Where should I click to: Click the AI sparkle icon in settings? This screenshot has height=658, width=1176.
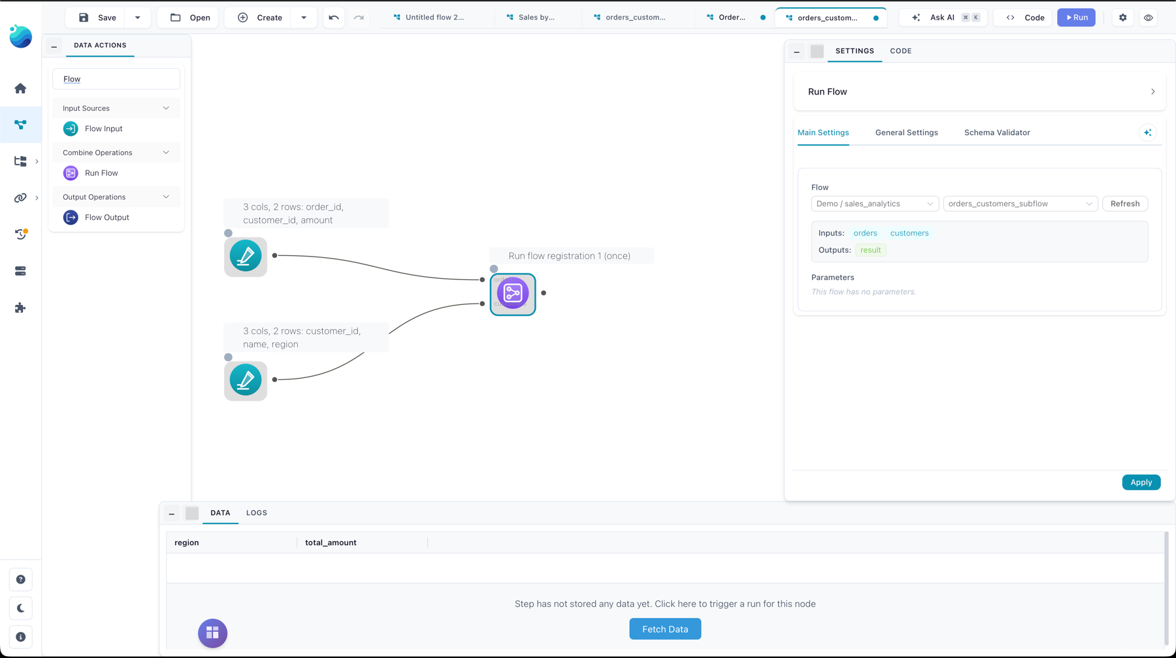point(1148,133)
